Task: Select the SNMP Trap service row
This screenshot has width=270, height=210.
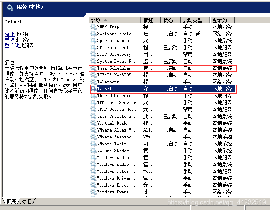Action: point(163,27)
